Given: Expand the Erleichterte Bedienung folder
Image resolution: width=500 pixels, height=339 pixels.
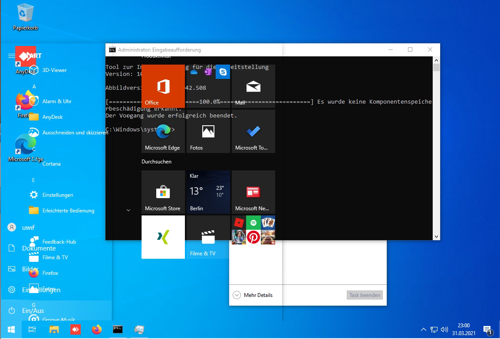Looking at the screenshot, I should pos(68,211).
